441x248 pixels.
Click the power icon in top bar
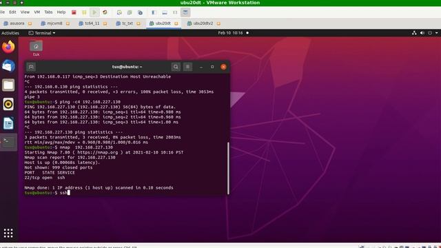430,33
